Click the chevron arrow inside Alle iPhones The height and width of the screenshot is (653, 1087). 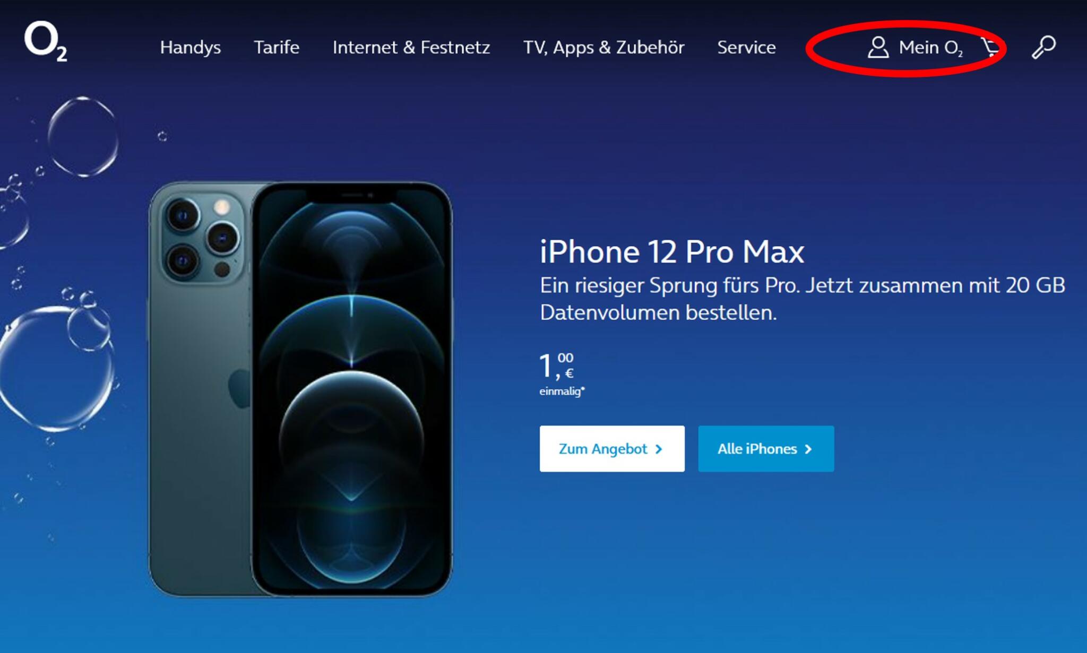808,449
